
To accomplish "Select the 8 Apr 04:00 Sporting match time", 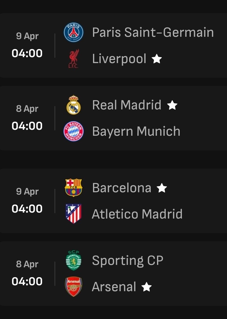I will pos(27,273).
